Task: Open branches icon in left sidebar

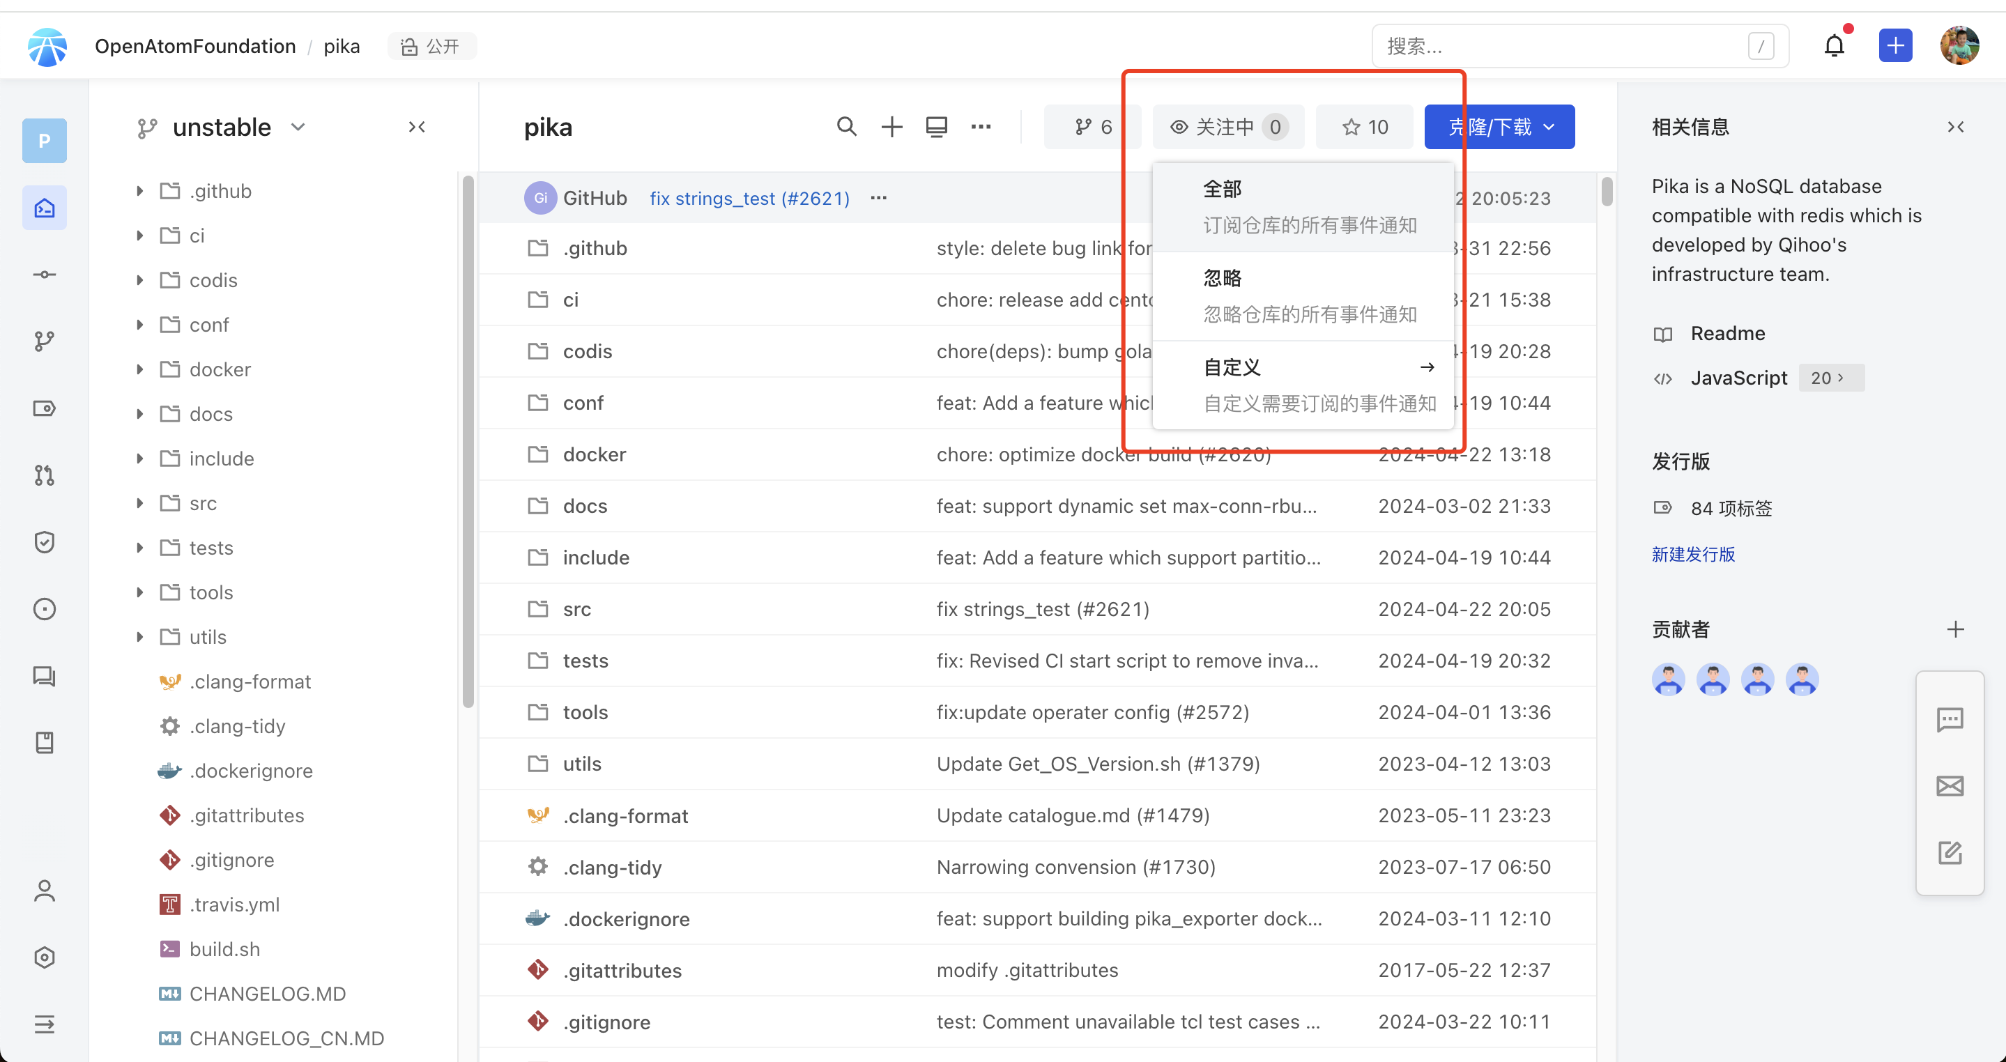Action: point(45,341)
